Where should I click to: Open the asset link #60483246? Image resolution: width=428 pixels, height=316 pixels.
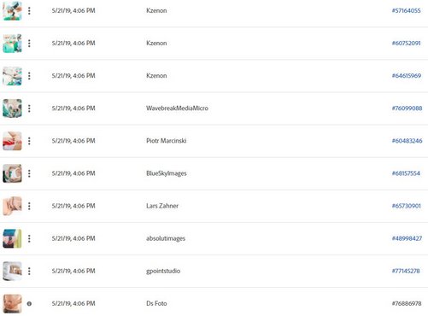(x=407, y=141)
